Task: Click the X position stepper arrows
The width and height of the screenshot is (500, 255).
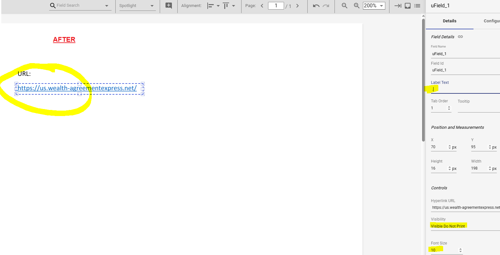Action: [x=450, y=147]
